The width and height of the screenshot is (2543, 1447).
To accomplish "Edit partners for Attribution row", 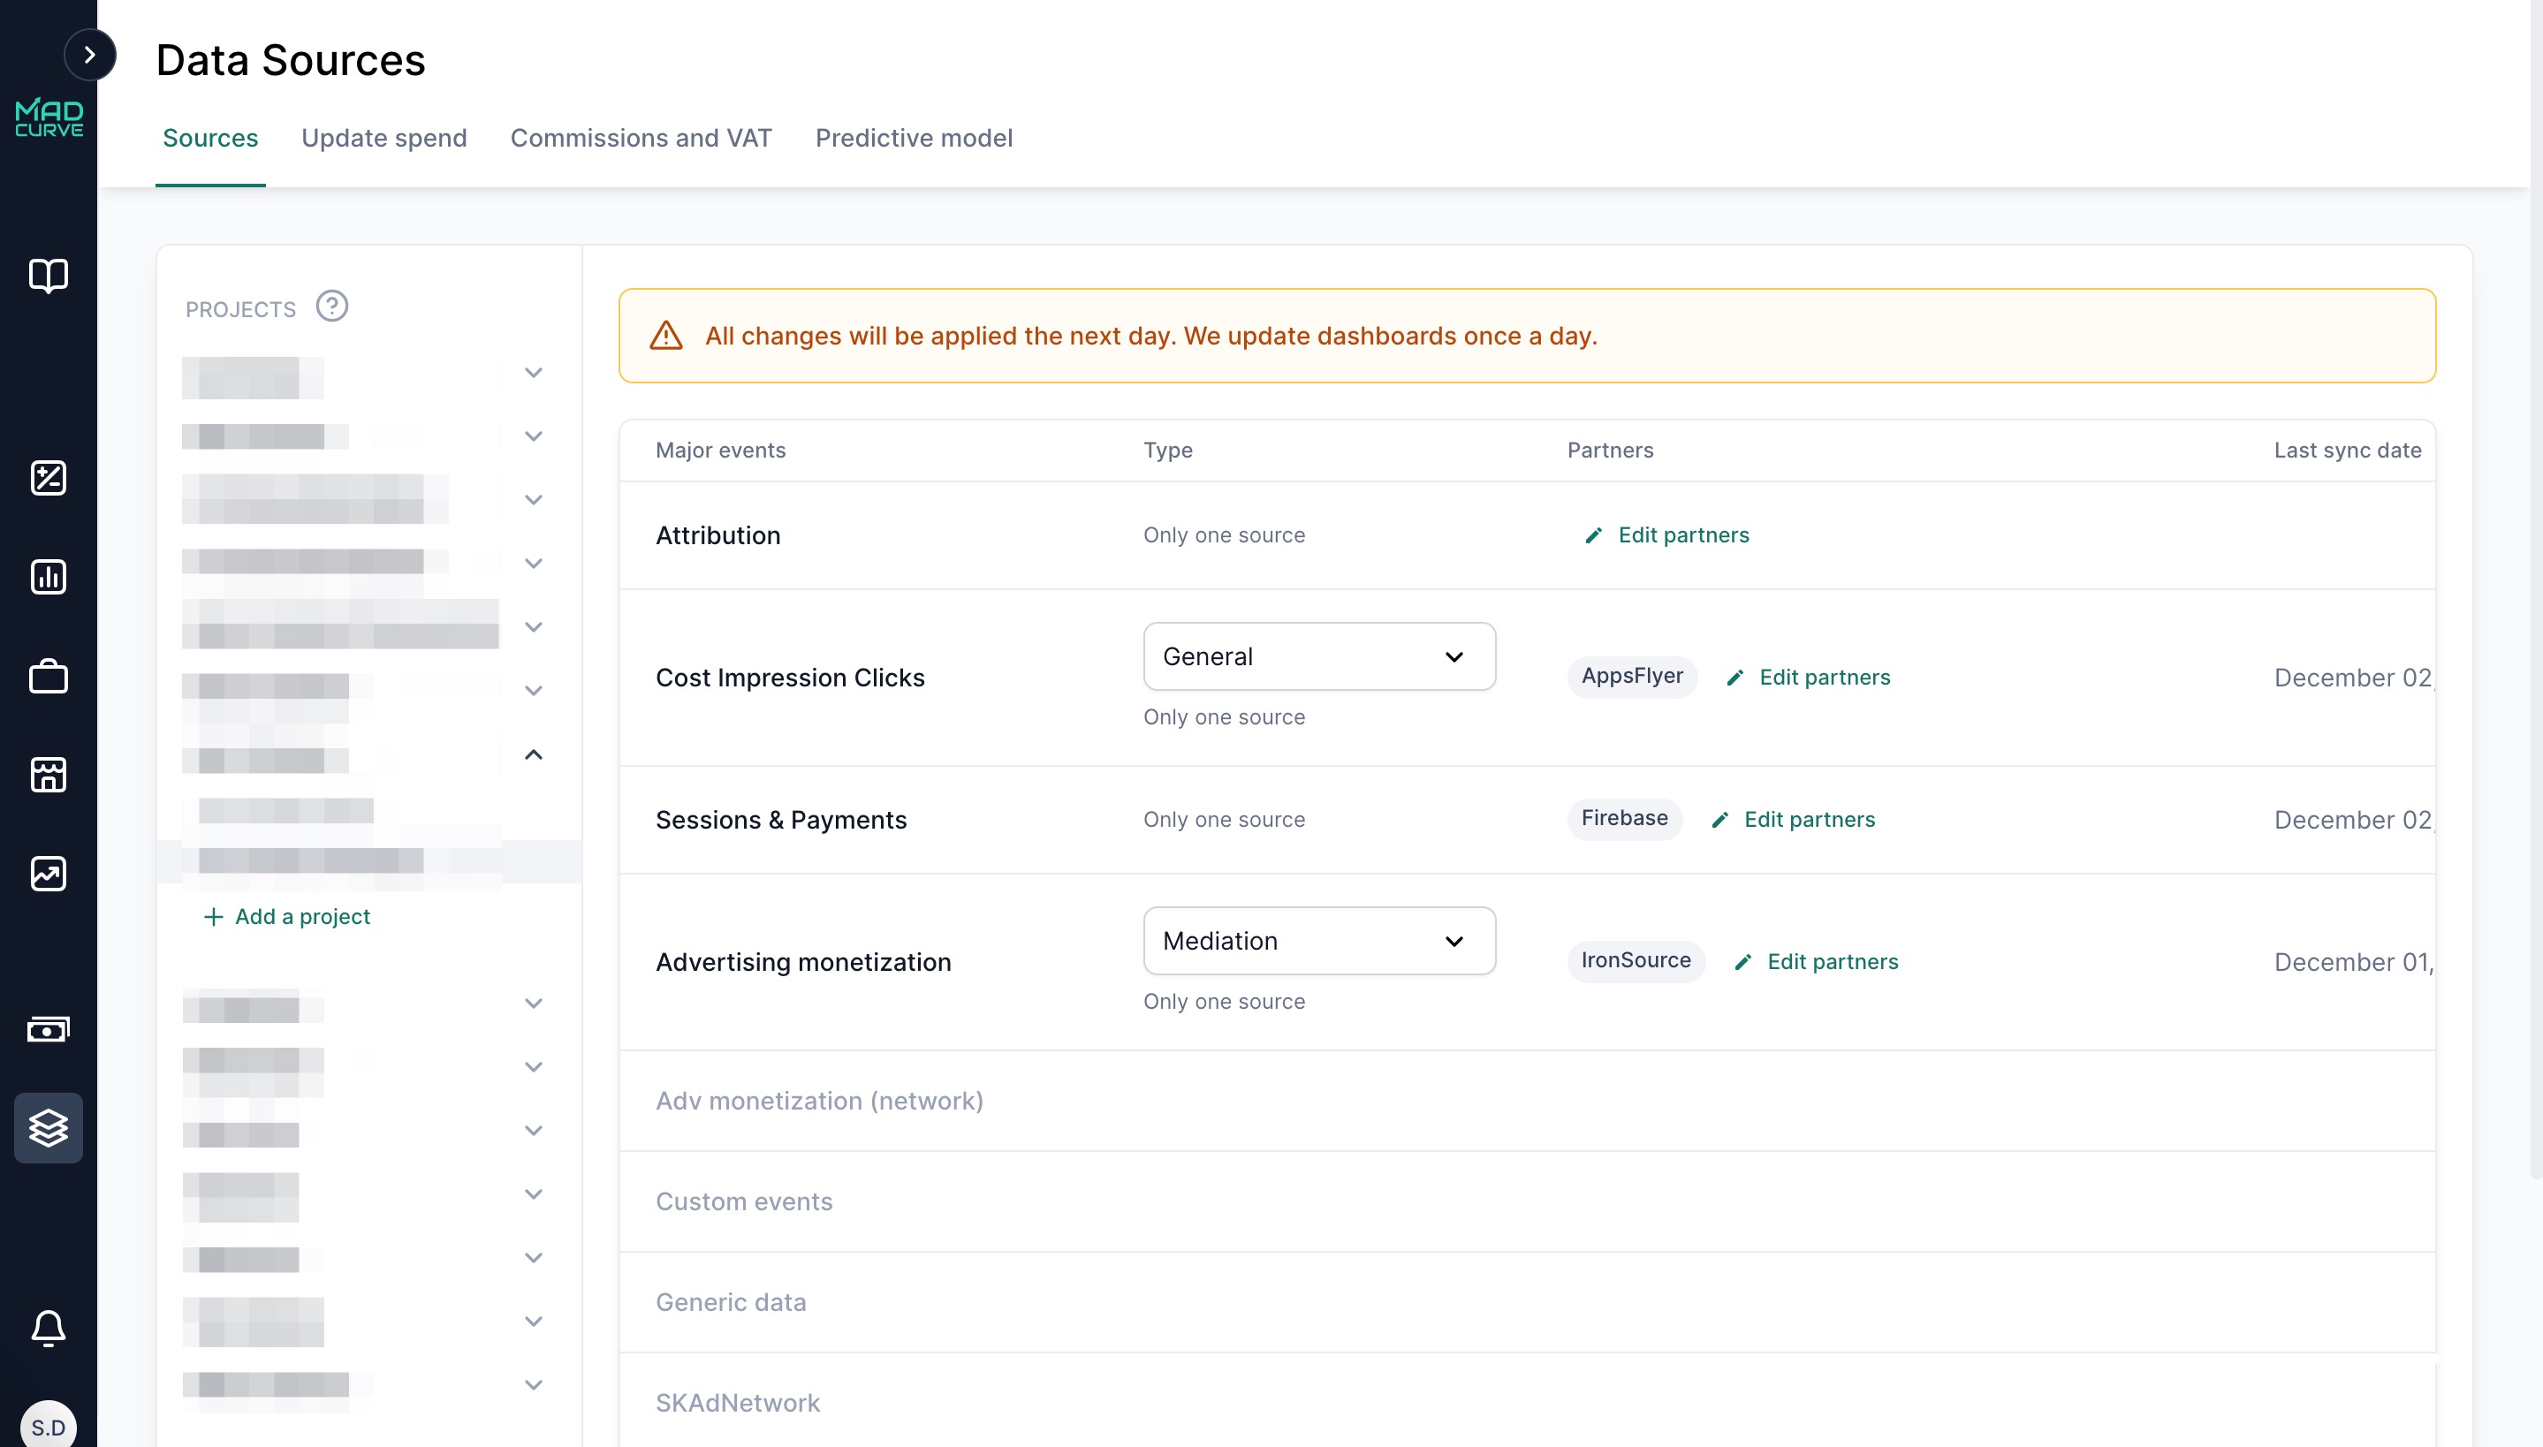I will click(1666, 535).
